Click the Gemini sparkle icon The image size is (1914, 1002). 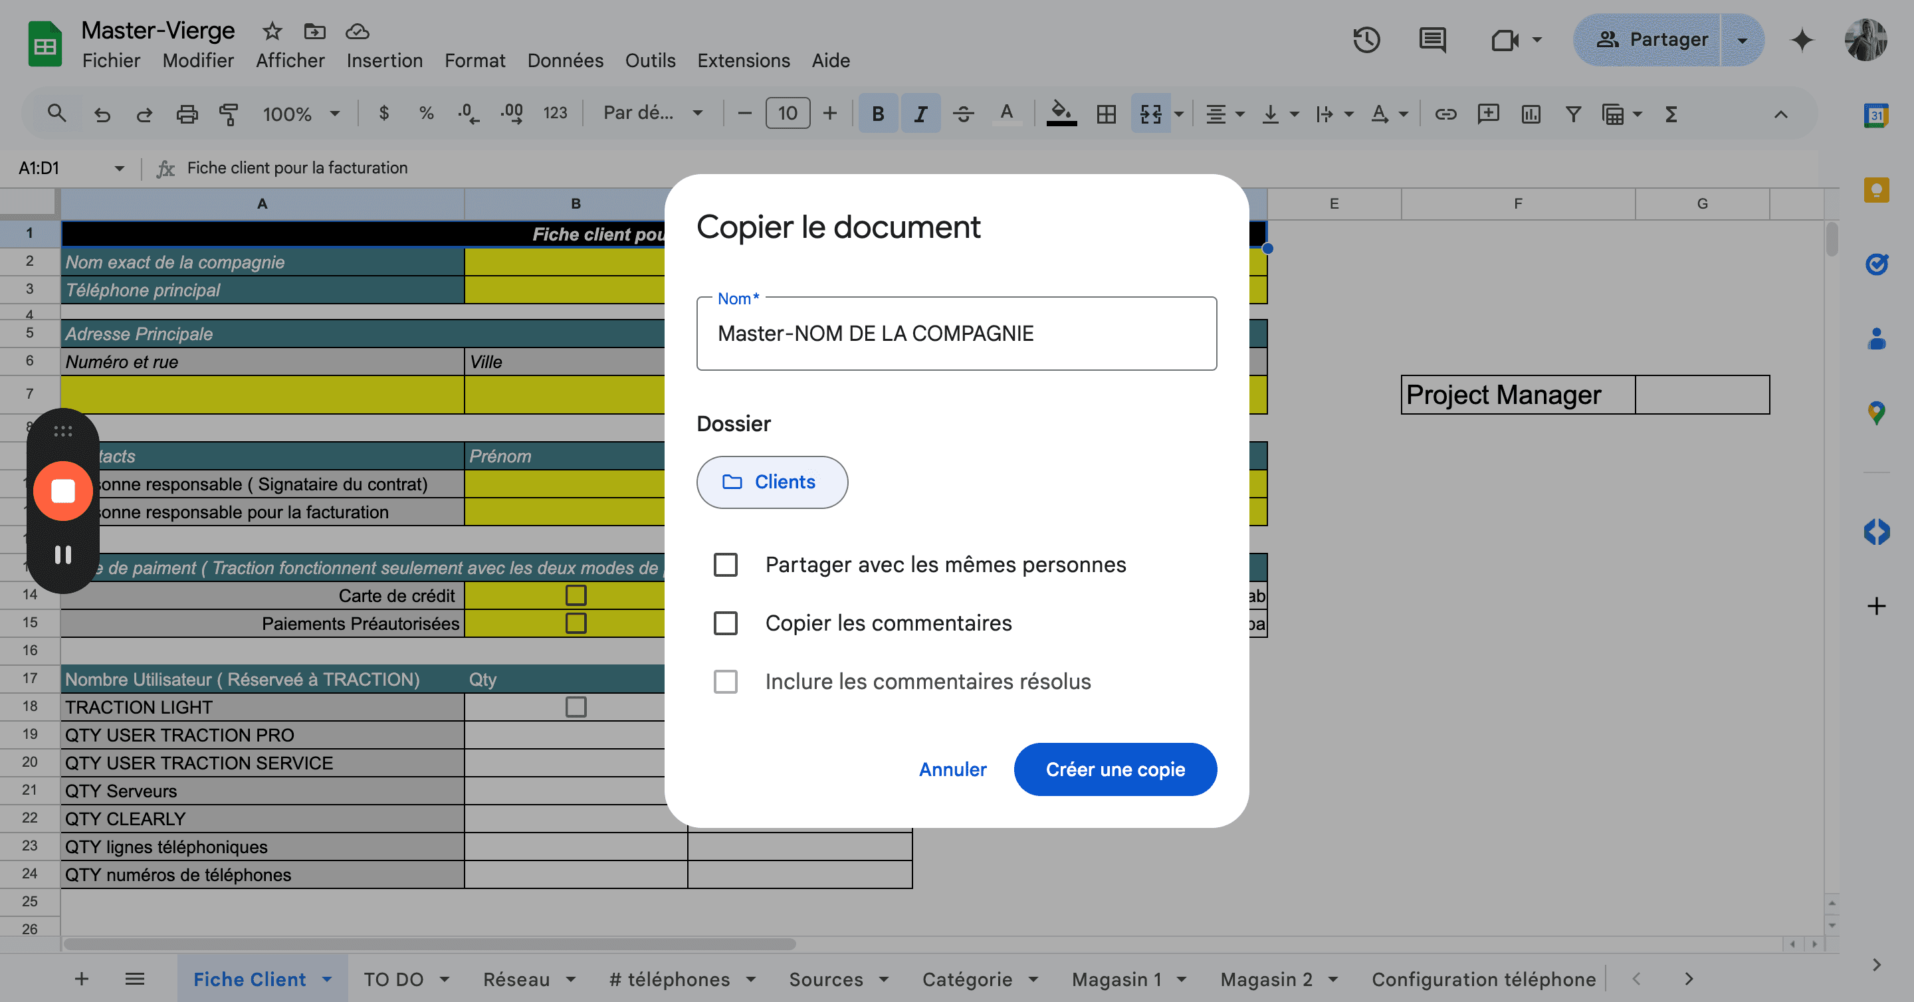click(x=1802, y=40)
